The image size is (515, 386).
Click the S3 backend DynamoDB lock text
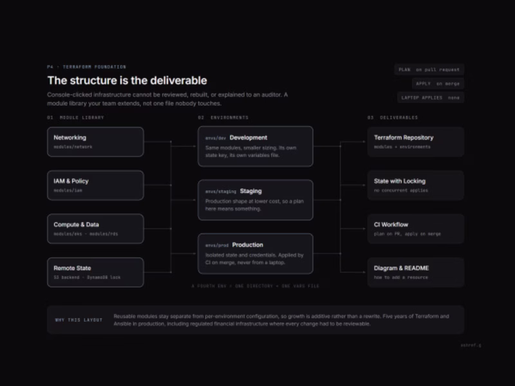(x=87, y=277)
